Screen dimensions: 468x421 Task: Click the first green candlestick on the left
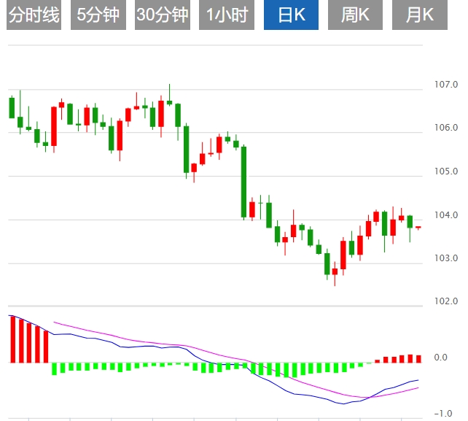[12, 107]
